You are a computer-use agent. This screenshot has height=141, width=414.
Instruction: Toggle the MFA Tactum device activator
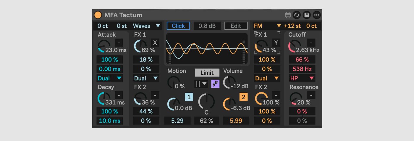pos(98,15)
